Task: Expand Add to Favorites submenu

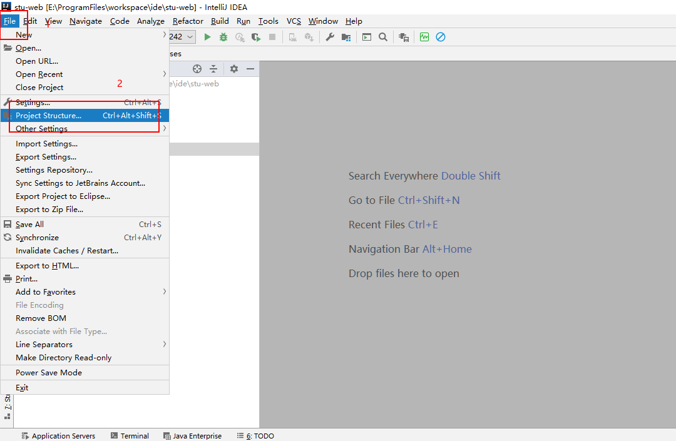Action: (84, 291)
